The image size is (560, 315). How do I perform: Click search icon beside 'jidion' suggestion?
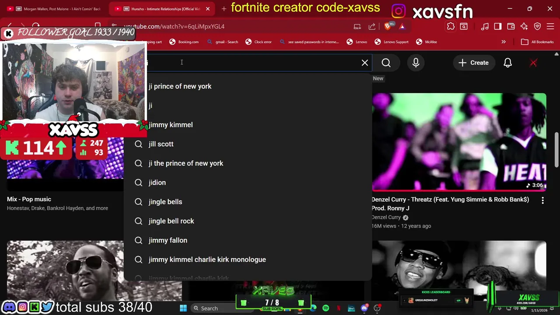(139, 182)
